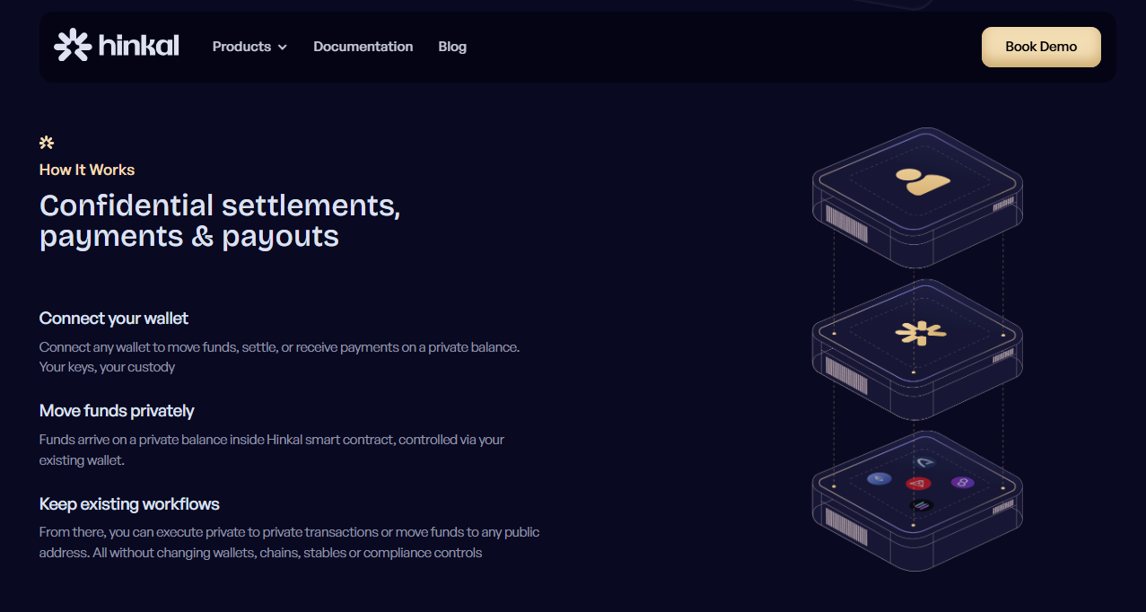Click the dark teal token icon on bottom tile
This screenshot has width=1146, height=612.
(x=924, y=461)
